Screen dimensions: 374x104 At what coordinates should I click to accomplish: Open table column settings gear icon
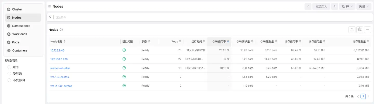coord(360,30)
